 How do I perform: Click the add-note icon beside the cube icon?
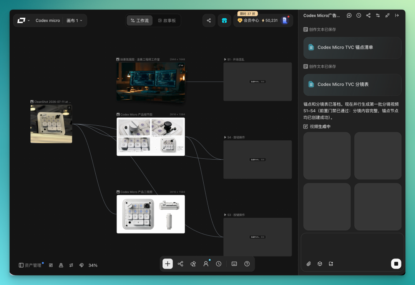[331, 264]
